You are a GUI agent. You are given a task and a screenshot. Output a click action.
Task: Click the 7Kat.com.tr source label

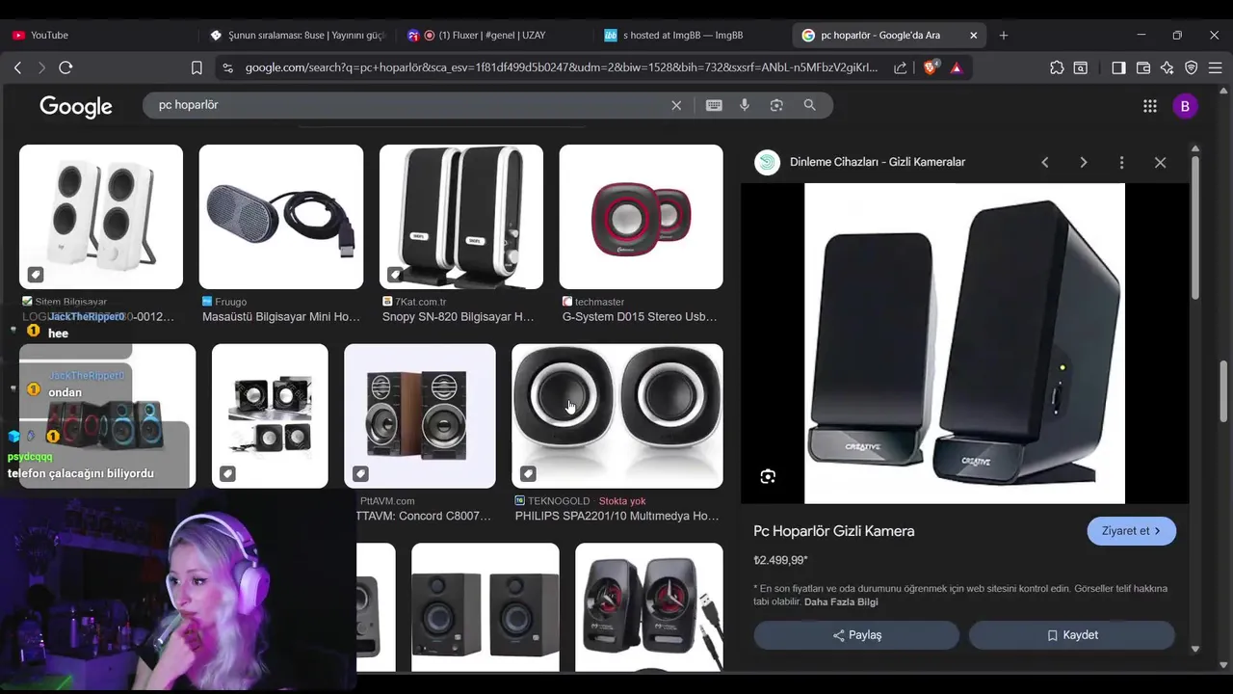(x=421, y=302)
